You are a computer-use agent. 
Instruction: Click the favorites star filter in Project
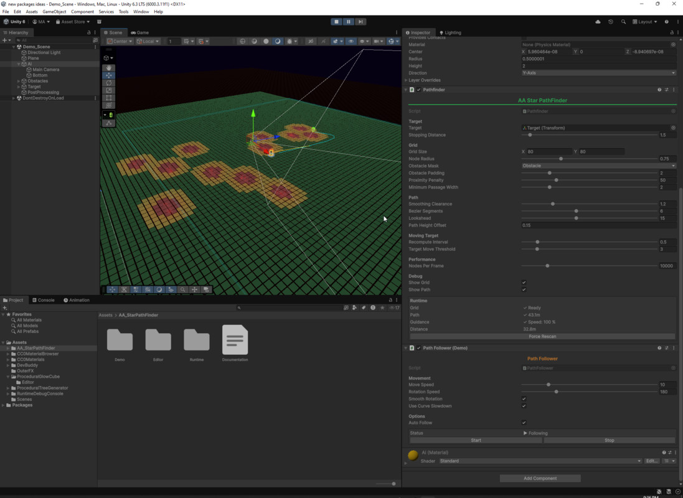(382, 308)
